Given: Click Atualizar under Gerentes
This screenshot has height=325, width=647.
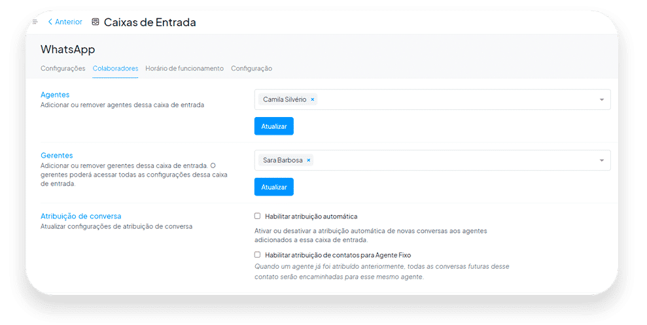Looking at the screenshot, I should pos(274,187).
